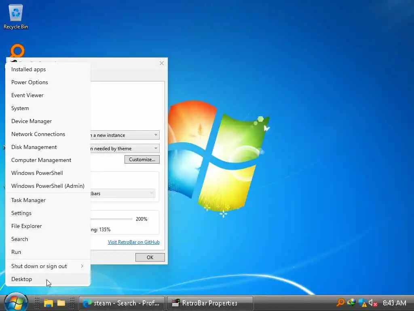Viewport: 414px width, 311px height.
Task: Open the disabled 'bars' dropdown
Action: tap(123, 194)
